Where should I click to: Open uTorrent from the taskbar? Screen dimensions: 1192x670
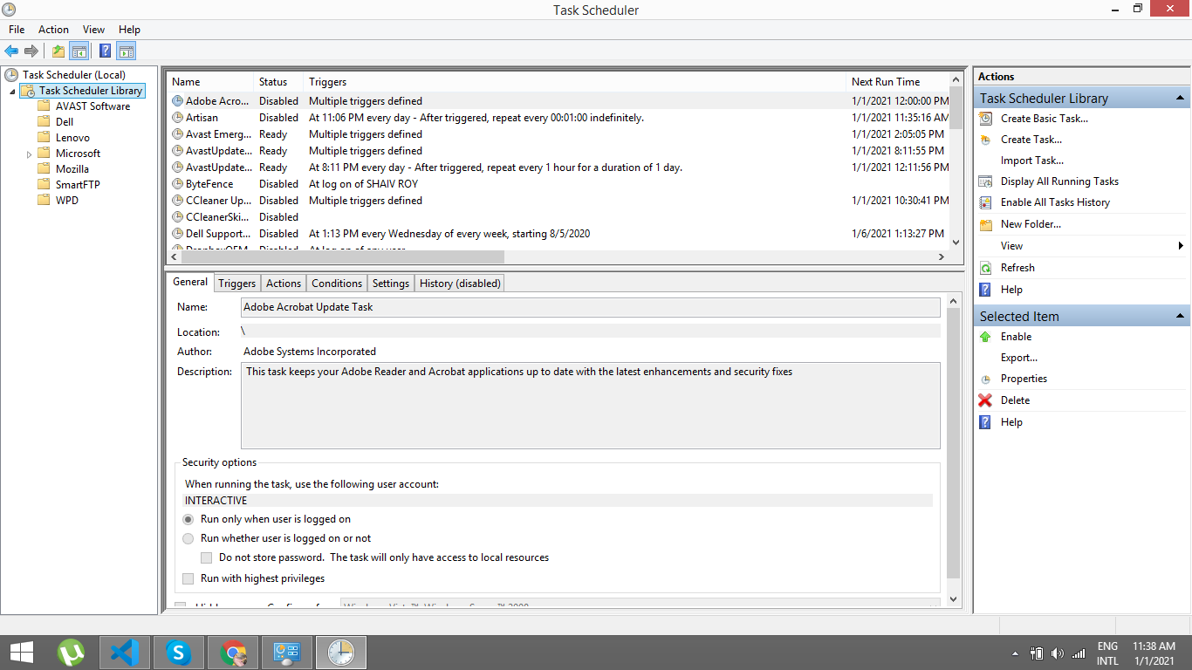click(71, 653)
